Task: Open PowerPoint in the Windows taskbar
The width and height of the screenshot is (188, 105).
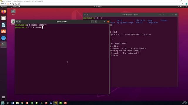Action: 27,103
